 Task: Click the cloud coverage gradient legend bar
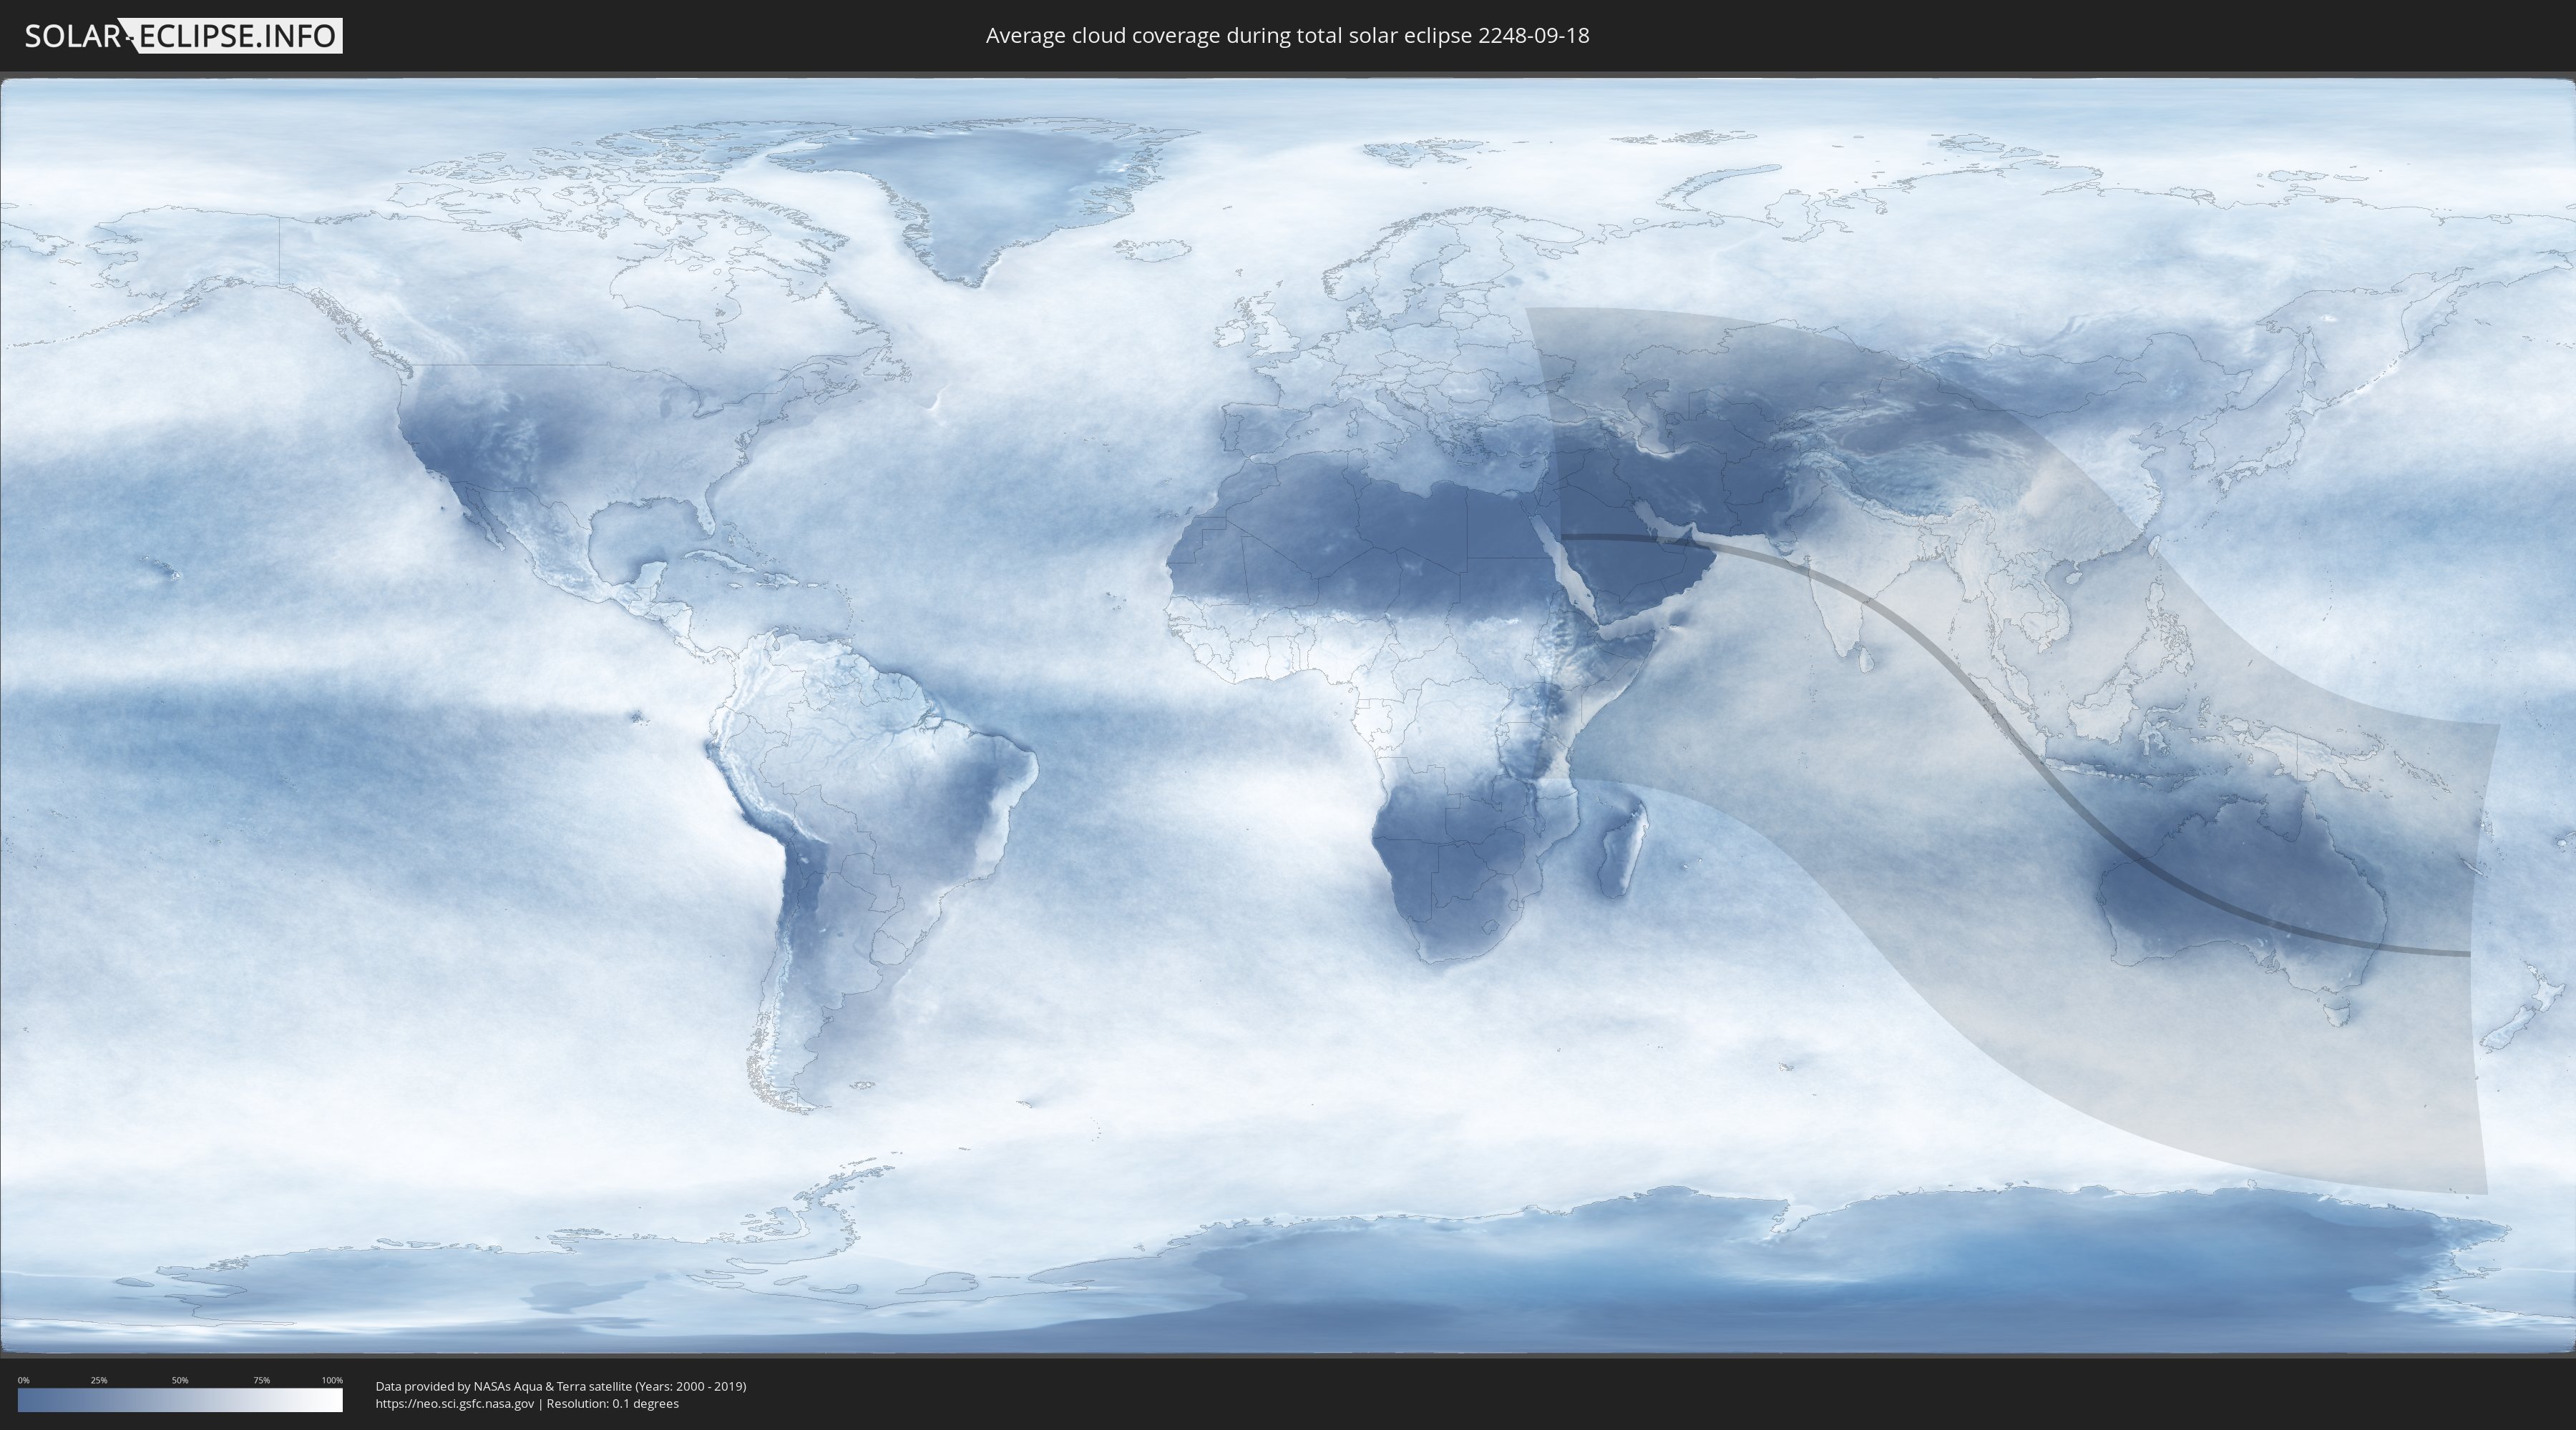(x=180, y=1400)
